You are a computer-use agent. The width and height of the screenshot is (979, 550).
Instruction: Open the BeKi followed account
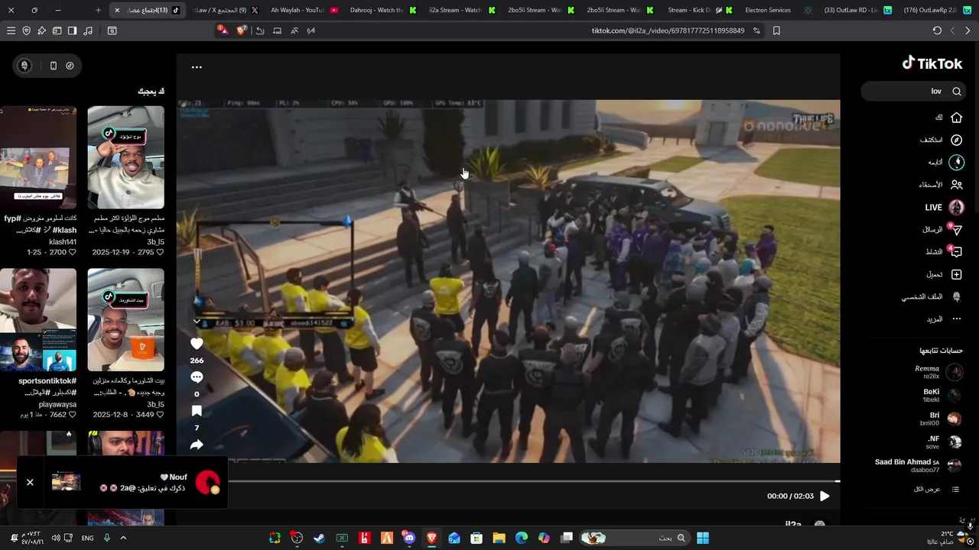942,395
